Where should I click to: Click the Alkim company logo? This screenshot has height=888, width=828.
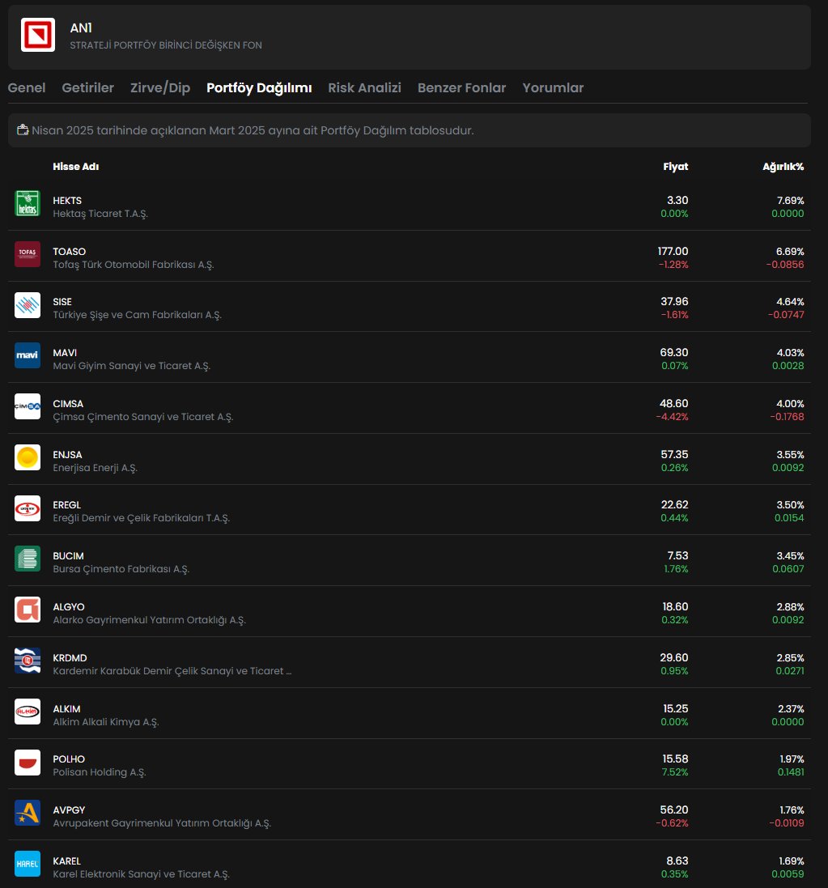[x=28, y=712]
